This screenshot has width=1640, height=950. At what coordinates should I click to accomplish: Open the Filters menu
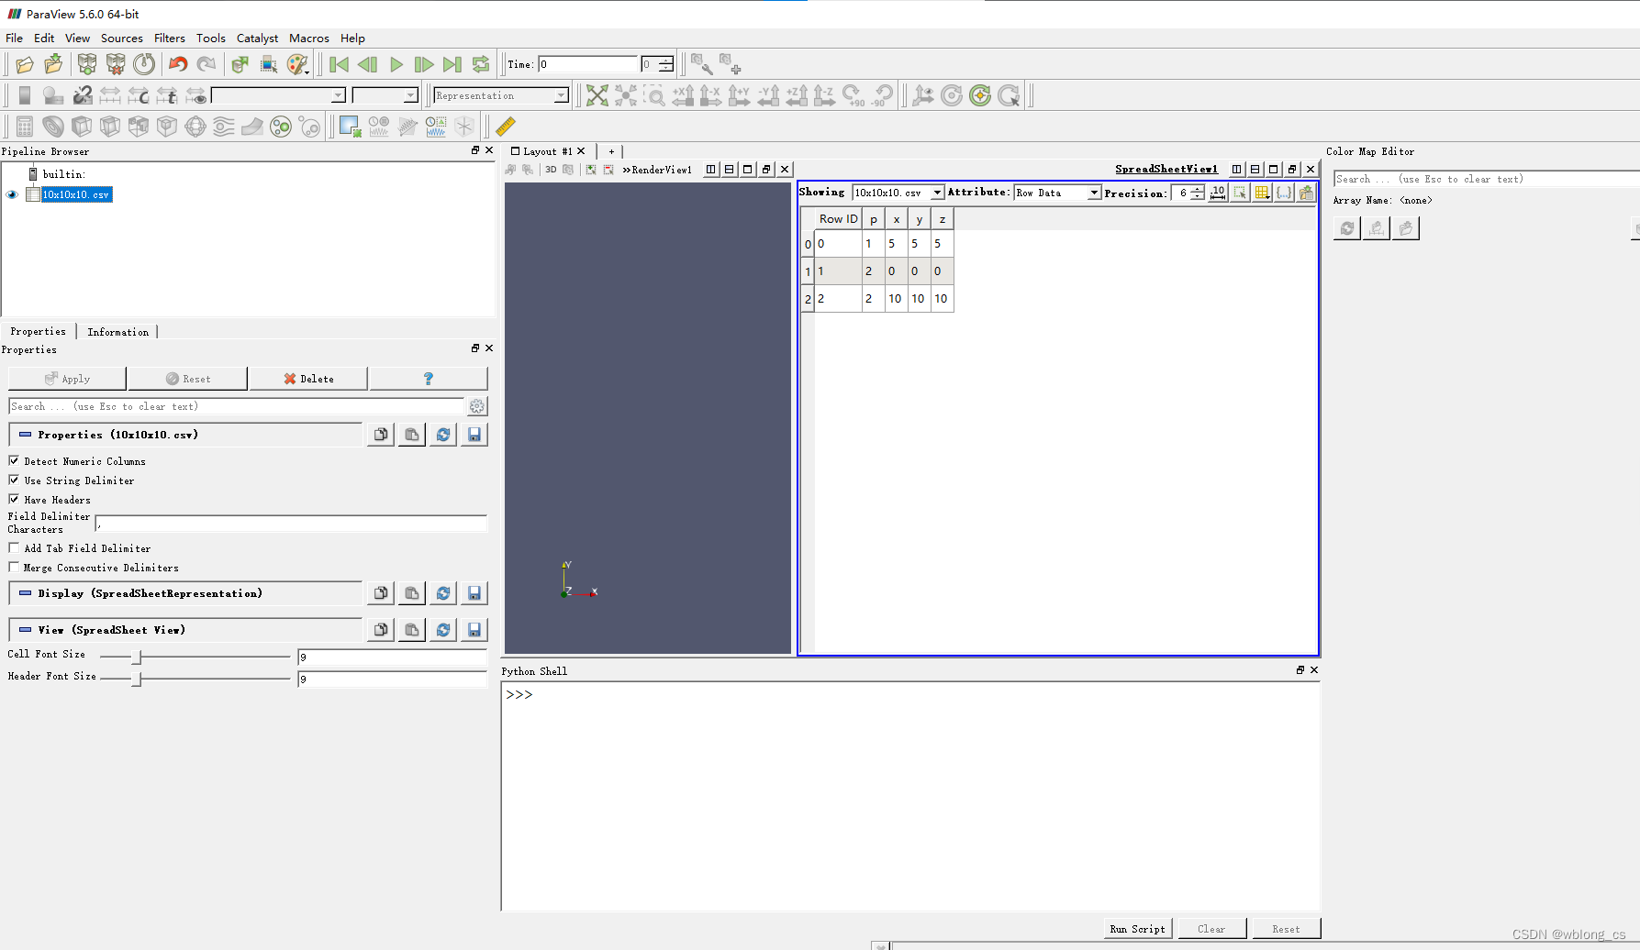(169, 38)
